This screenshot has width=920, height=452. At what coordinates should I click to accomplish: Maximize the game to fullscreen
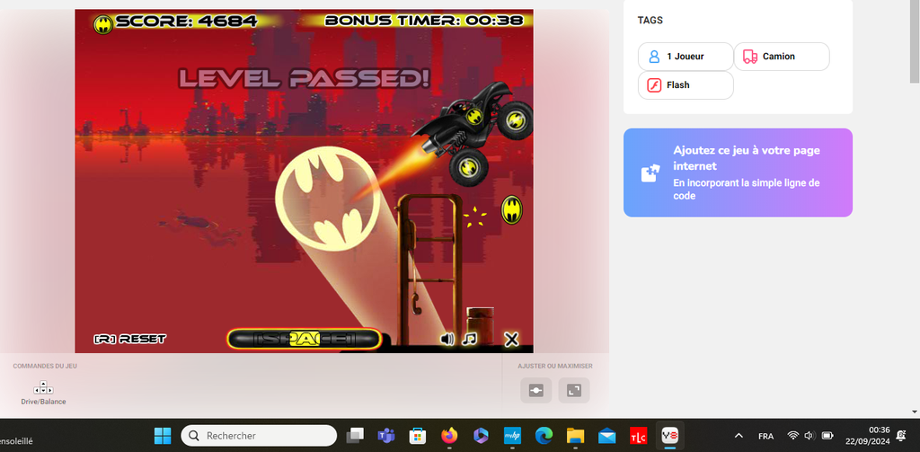574,390
